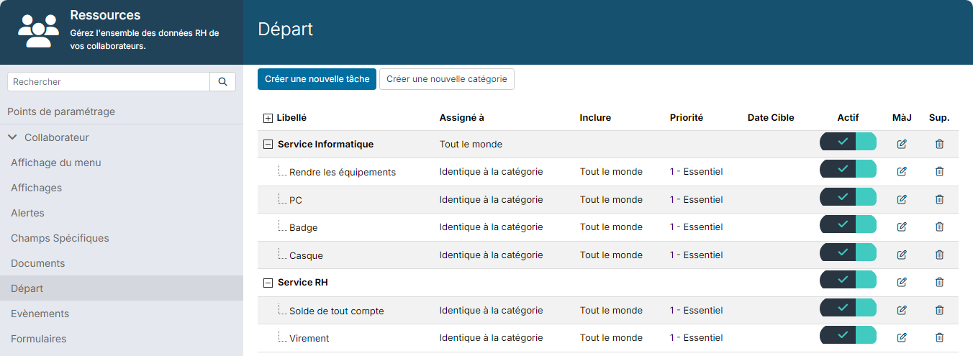Toggle Actif for Rendre les équipements
Image resolution: width=973 pixels, height=356 pixels.
[848, 169]
